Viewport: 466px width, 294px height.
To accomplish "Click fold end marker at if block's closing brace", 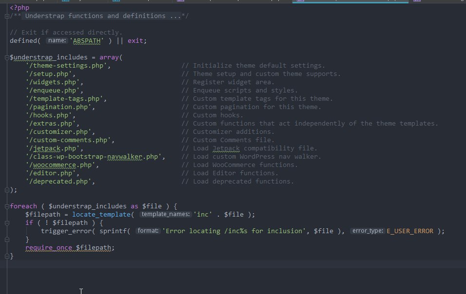I will tap(7, 239).
